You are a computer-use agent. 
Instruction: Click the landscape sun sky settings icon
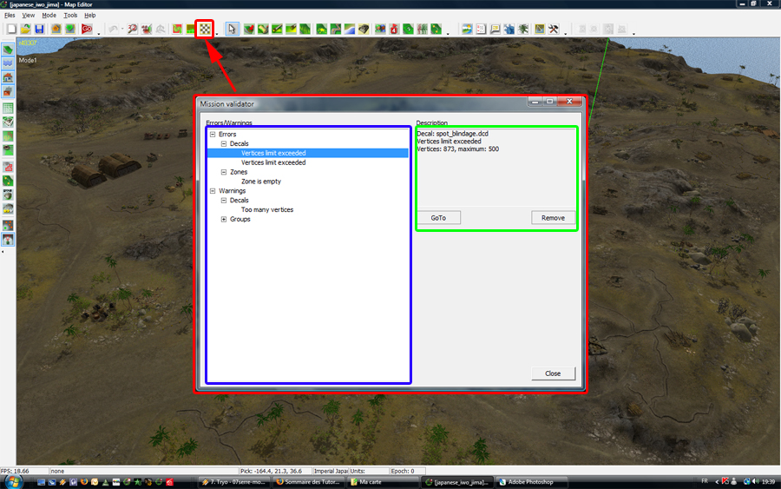[x=467, y=29]
